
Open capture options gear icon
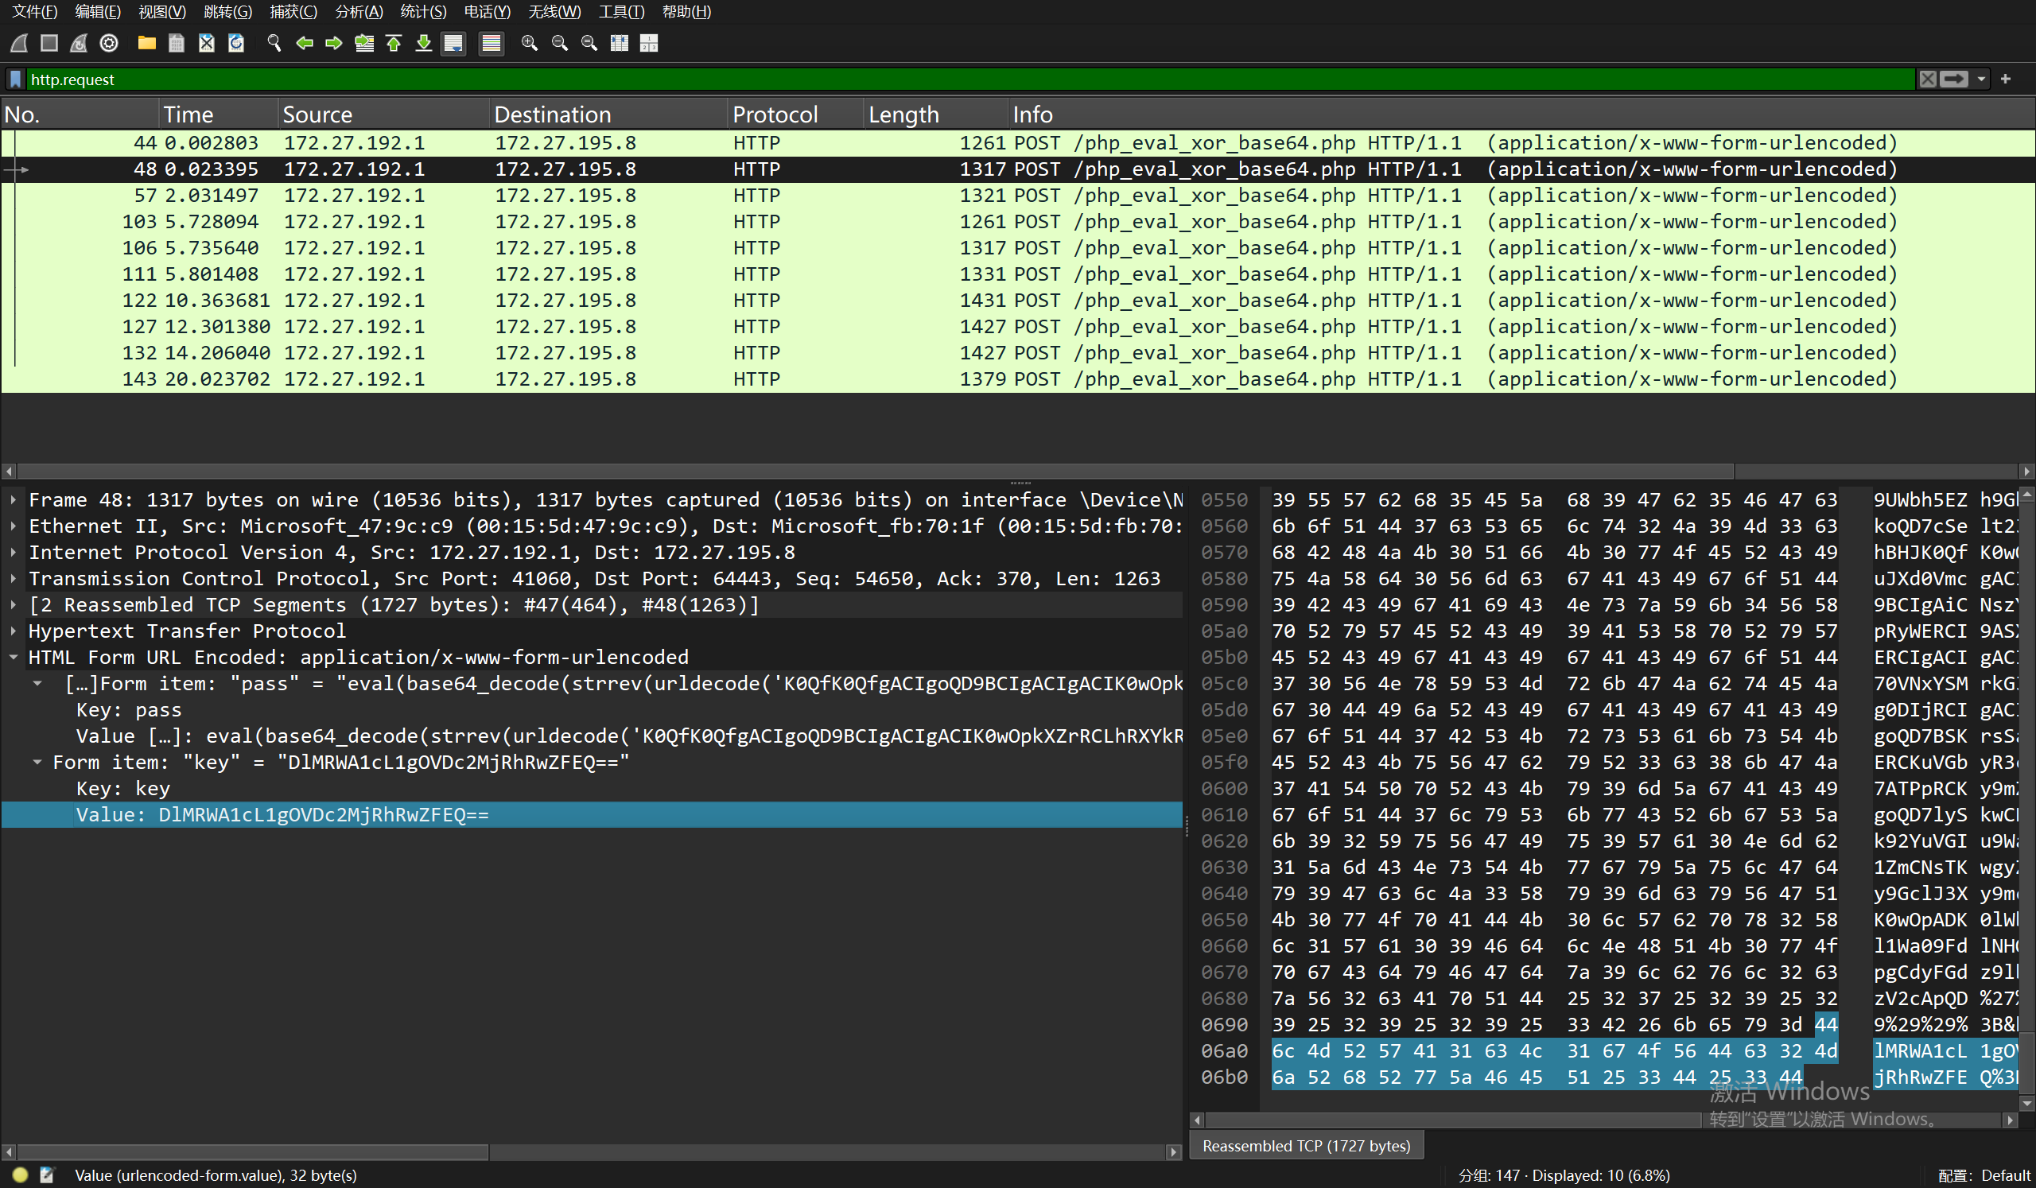click(109, 43)
